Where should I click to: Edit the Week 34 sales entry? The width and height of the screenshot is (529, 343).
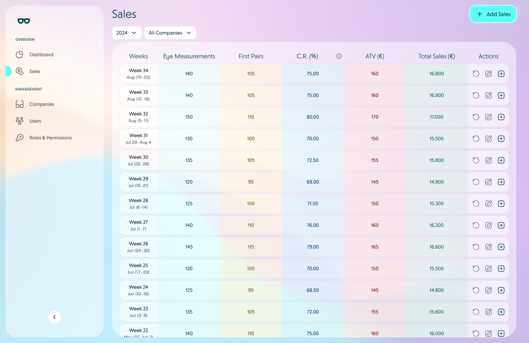[489, 74]
